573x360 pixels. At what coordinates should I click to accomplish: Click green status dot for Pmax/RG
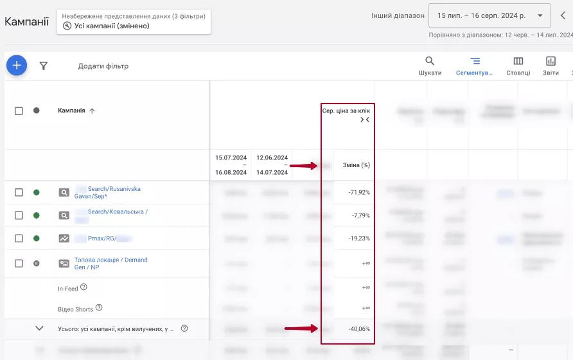[x=36, y=239]
